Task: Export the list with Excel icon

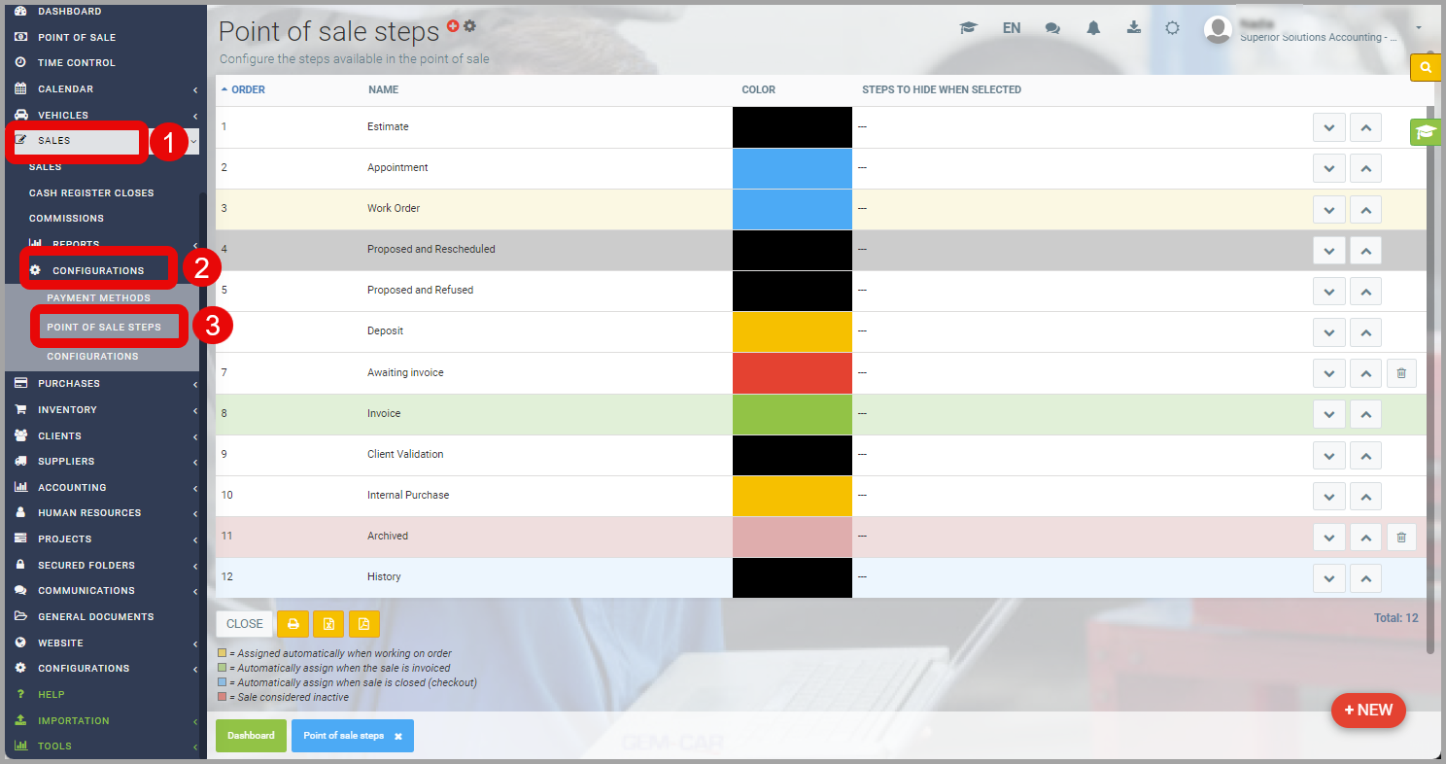Action: (x=328, y=624)
